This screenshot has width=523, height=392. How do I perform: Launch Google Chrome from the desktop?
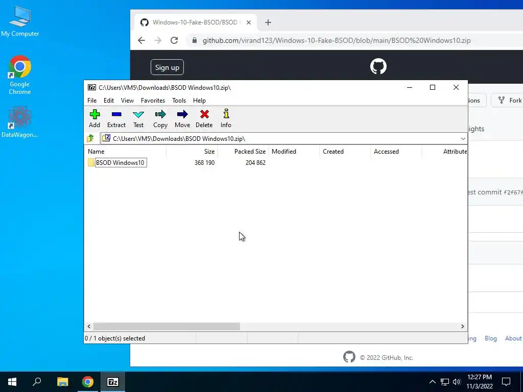tap(20, 76)
